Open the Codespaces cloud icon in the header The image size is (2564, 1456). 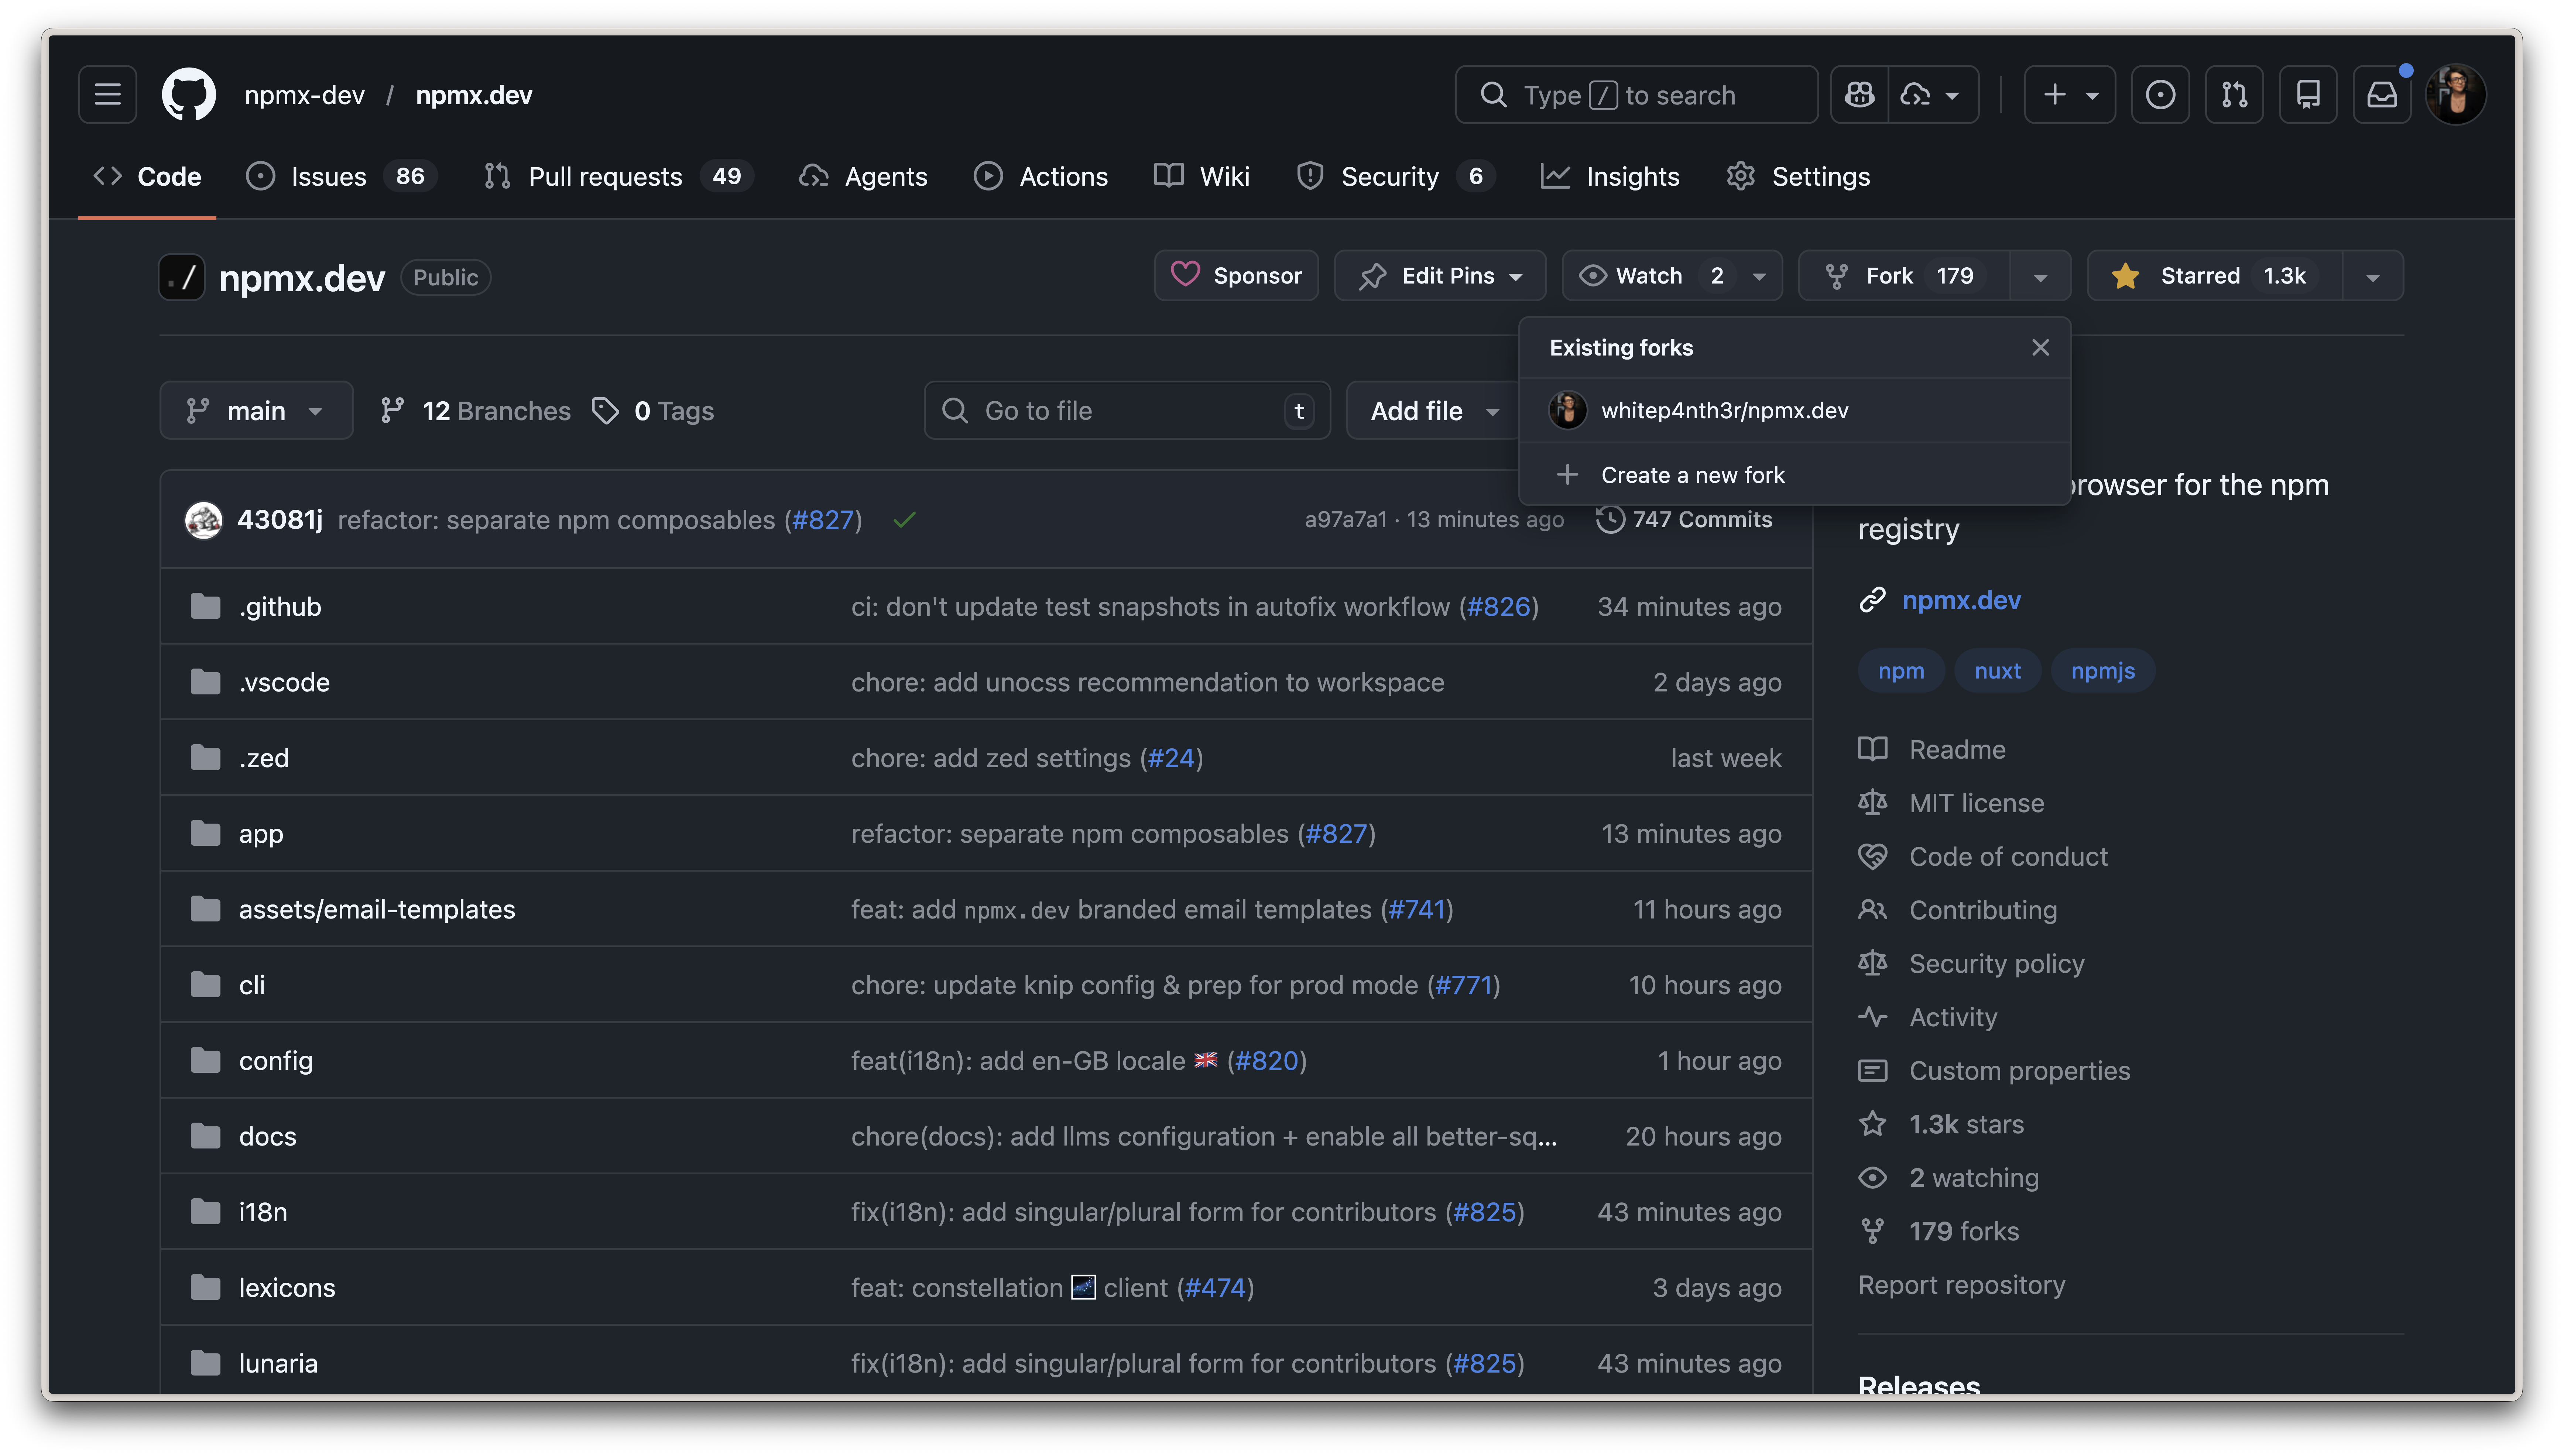tap(1915, 94)
